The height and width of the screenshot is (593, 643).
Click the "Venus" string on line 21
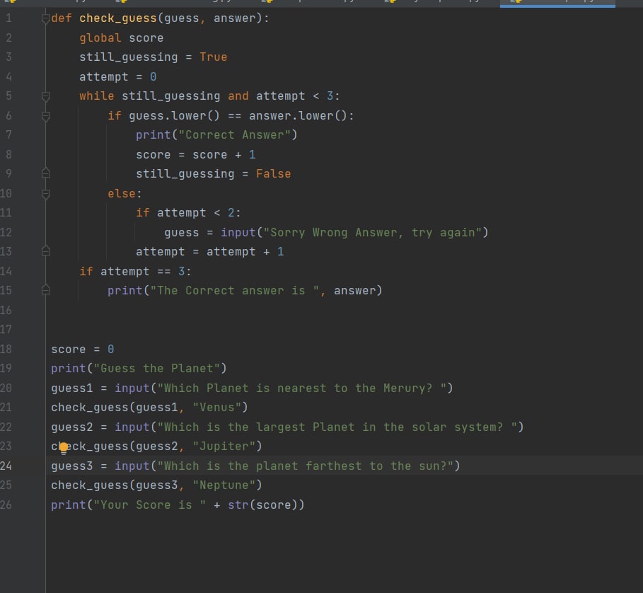[x=217, y=407]
